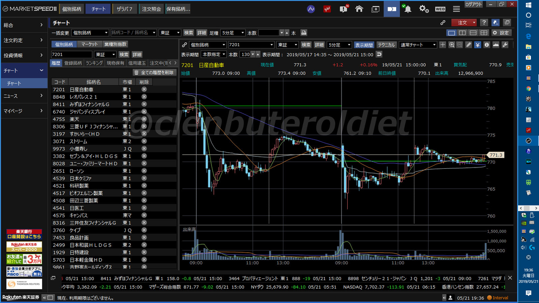Select the crosshair plus tool on chart toolbar

pyautogui.click(x=442, y=45)
